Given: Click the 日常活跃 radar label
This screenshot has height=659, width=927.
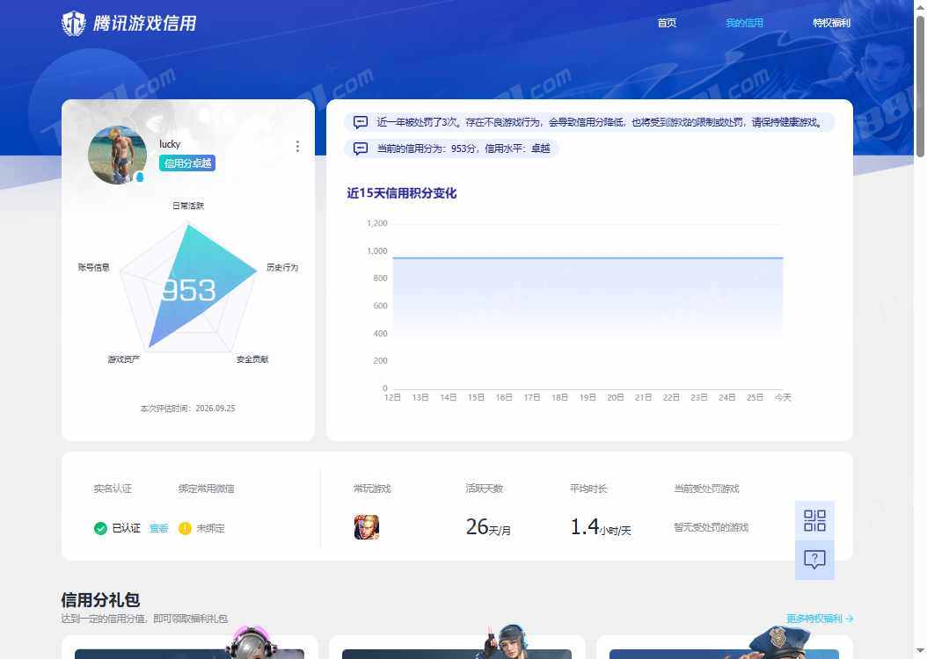Looking at the screenshot, I should point(188,206).
